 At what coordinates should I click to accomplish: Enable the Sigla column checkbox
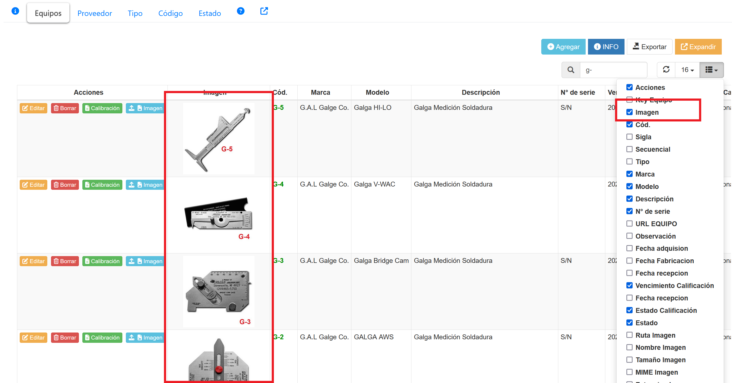click(629, 137)
